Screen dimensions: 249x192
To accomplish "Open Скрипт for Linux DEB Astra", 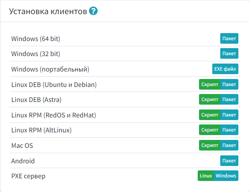I will click(x=210, y=99).
